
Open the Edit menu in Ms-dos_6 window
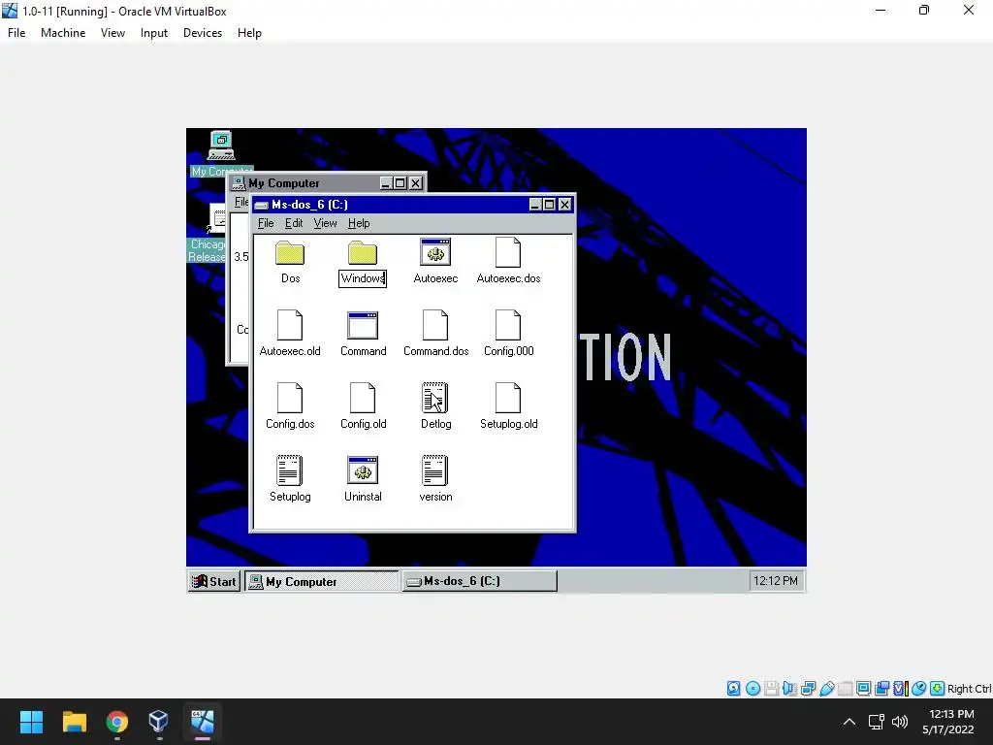pyautogui.click(x=294, y=223)
